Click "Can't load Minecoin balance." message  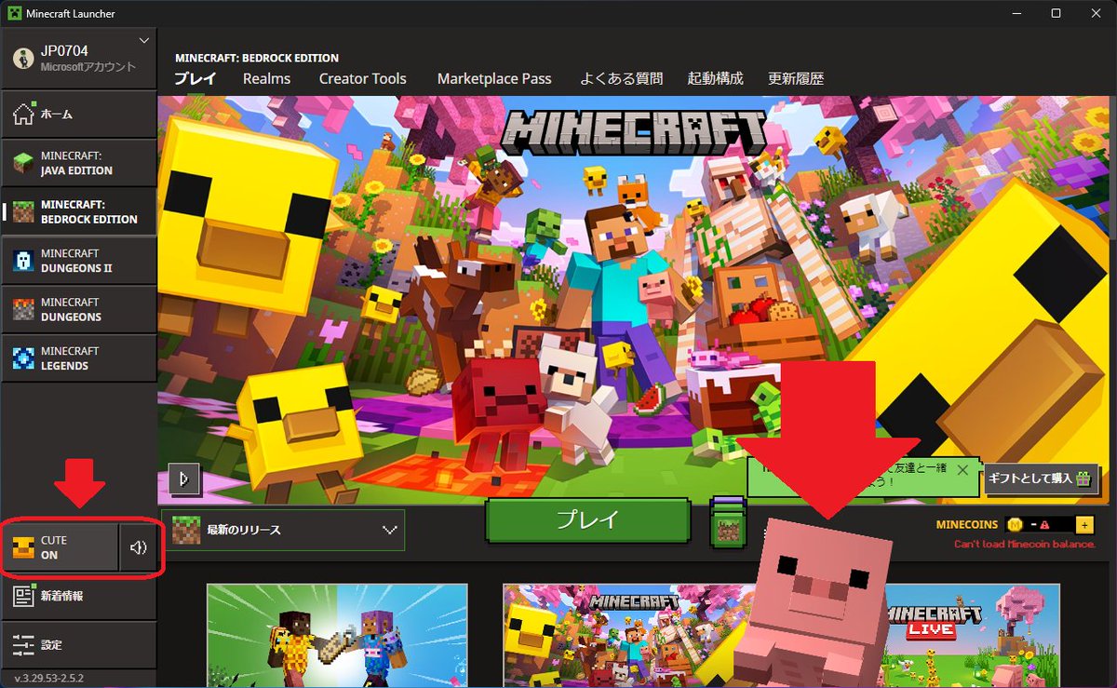(x=1025, y=544)
